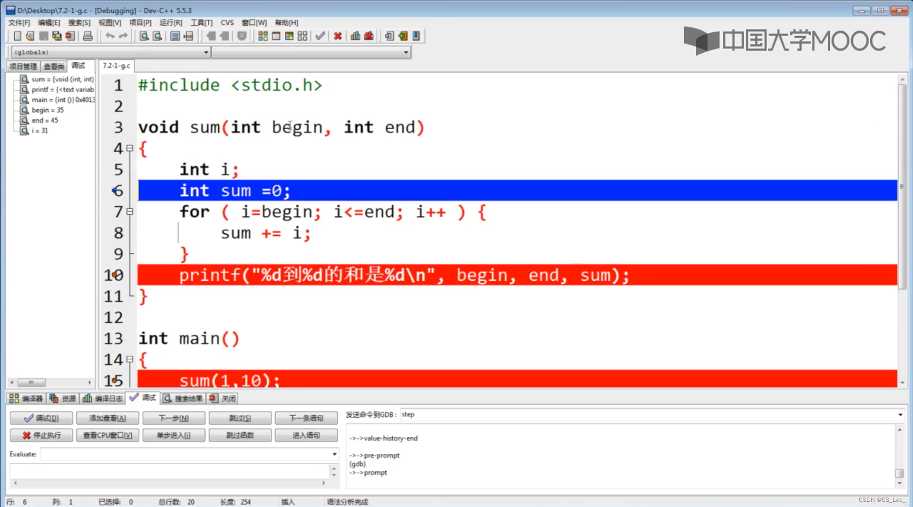Click the editor vertical scrollbar thumb
This screenshot has width=913, height=507.
tap(902, 185)
